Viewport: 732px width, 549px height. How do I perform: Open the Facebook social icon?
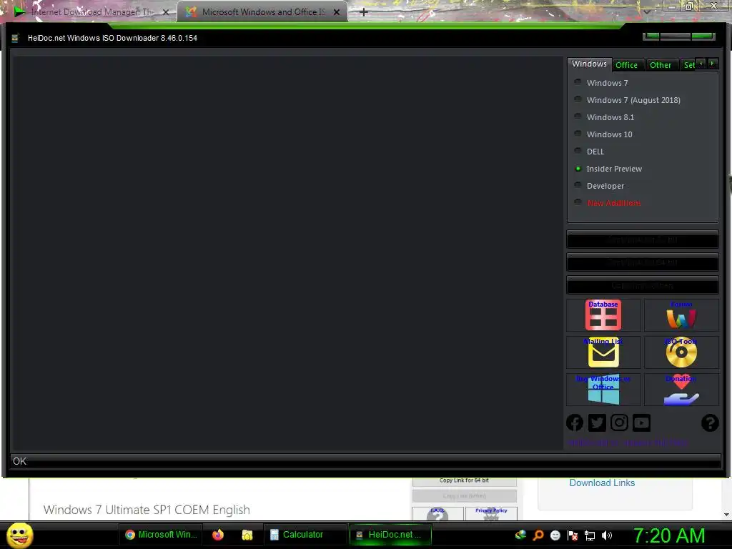575,423
